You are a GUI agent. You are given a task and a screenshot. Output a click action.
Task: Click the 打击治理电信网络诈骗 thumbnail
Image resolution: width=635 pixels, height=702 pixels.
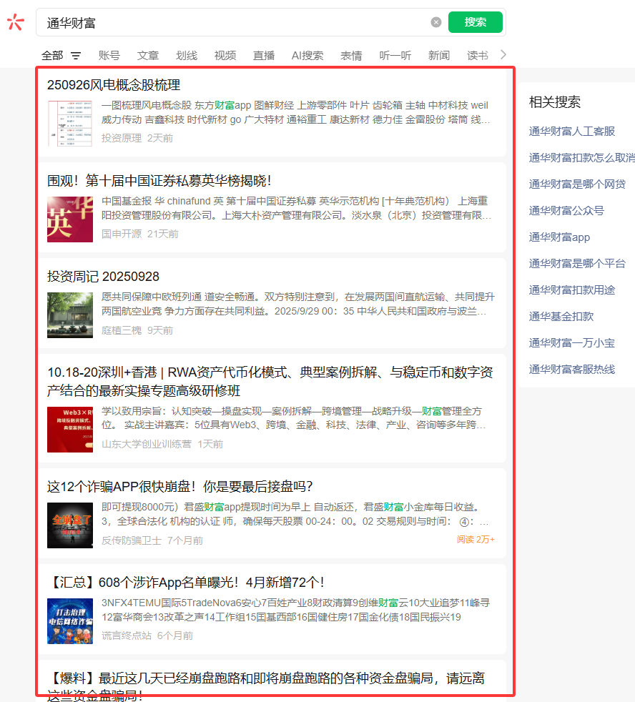pyautogui.click(x=70, y=621)
